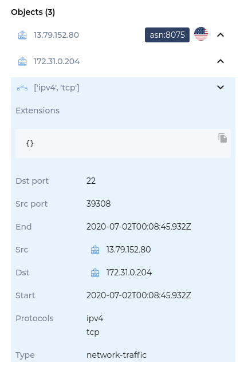Viewport: 248px width, 371px height.
Task: Copy the Extensions JSON content
Action: tap(222, 138)
